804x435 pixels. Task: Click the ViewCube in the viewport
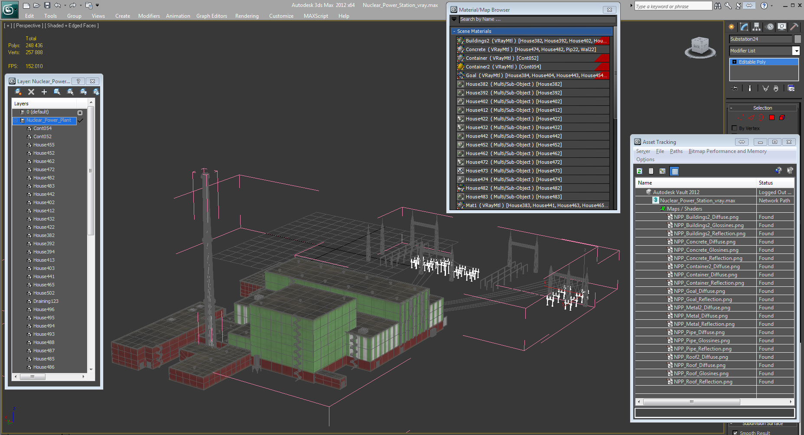coord(700,47)
